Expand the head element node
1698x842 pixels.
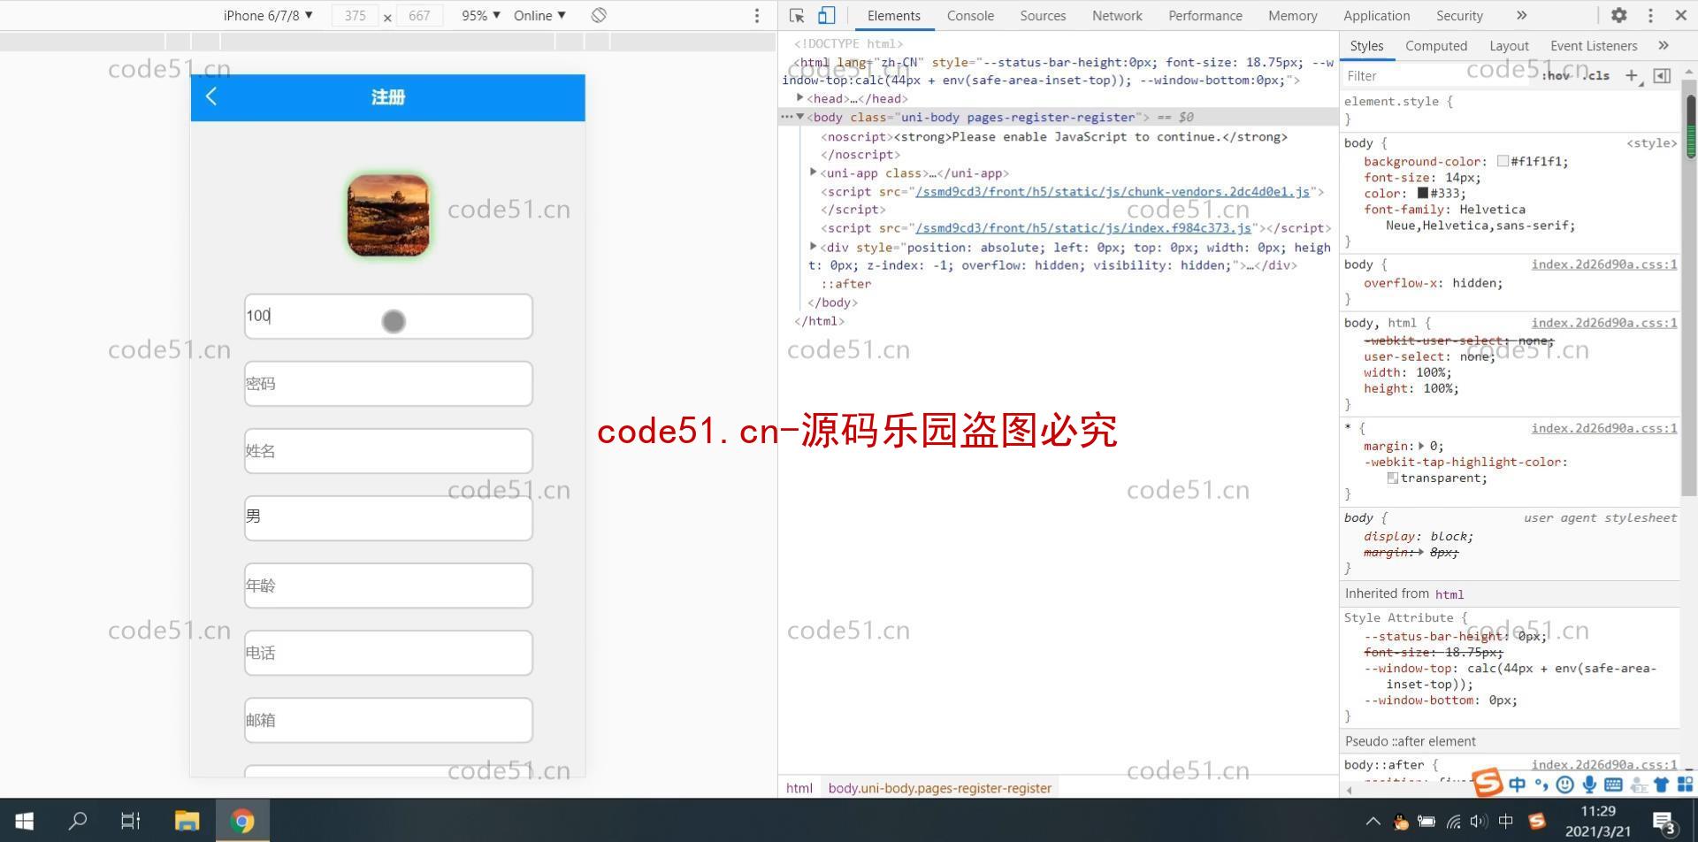[800, 98]
